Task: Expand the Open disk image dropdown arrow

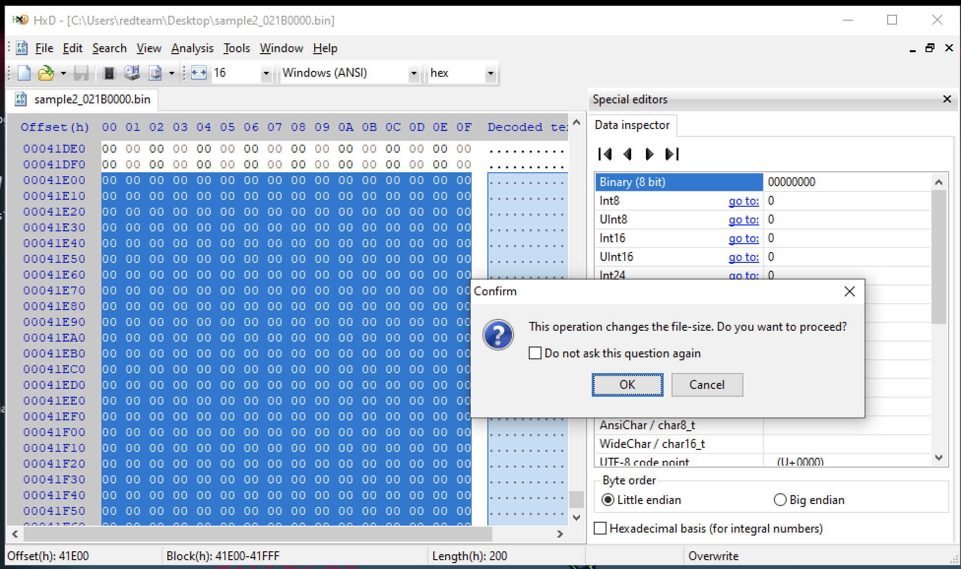Action: [171, 73]
